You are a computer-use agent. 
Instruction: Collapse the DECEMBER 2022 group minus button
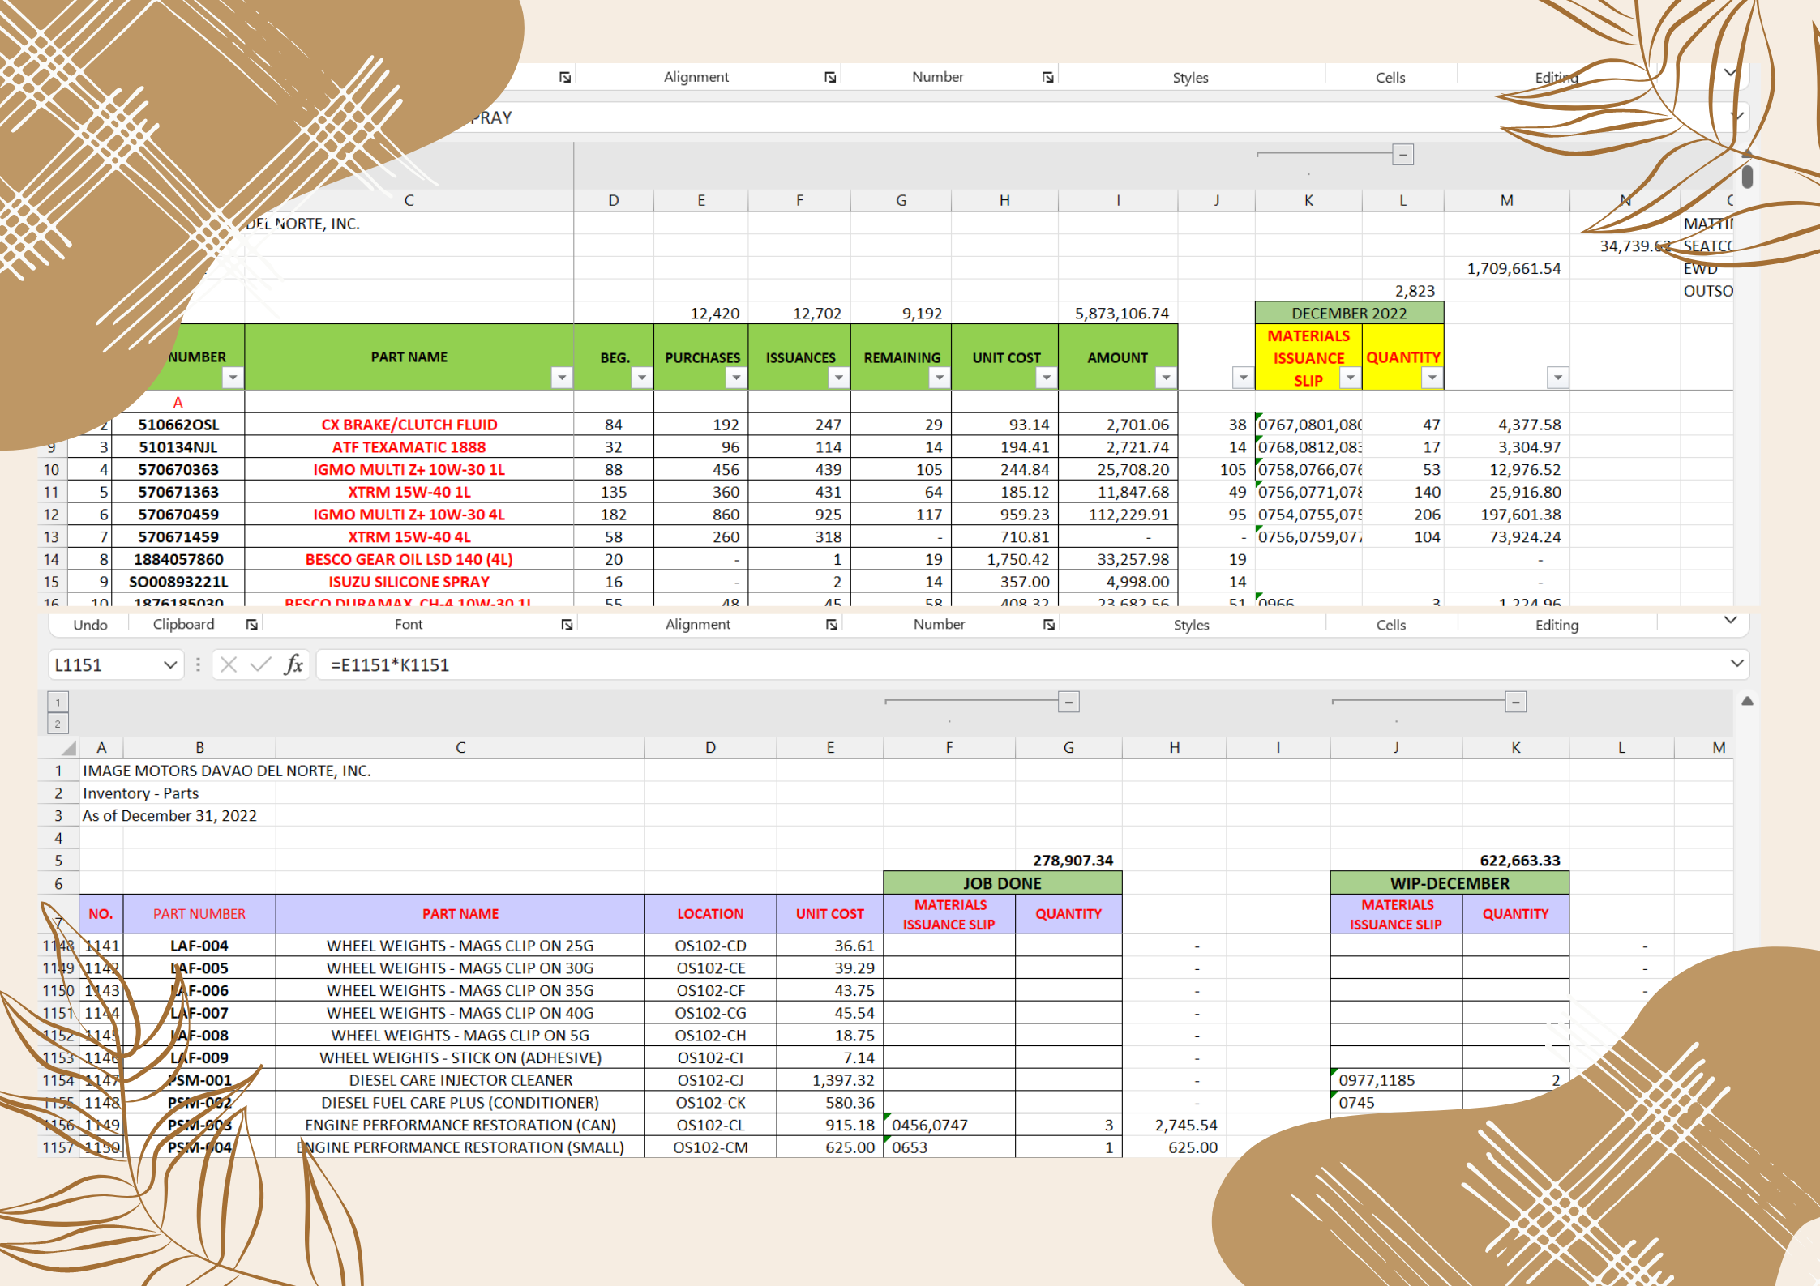[x=1402, y=155]
